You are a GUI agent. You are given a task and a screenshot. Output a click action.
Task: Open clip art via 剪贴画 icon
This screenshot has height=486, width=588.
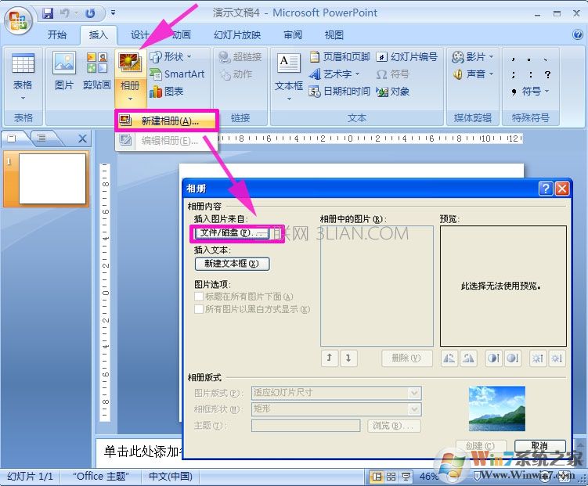click(97, 71)
